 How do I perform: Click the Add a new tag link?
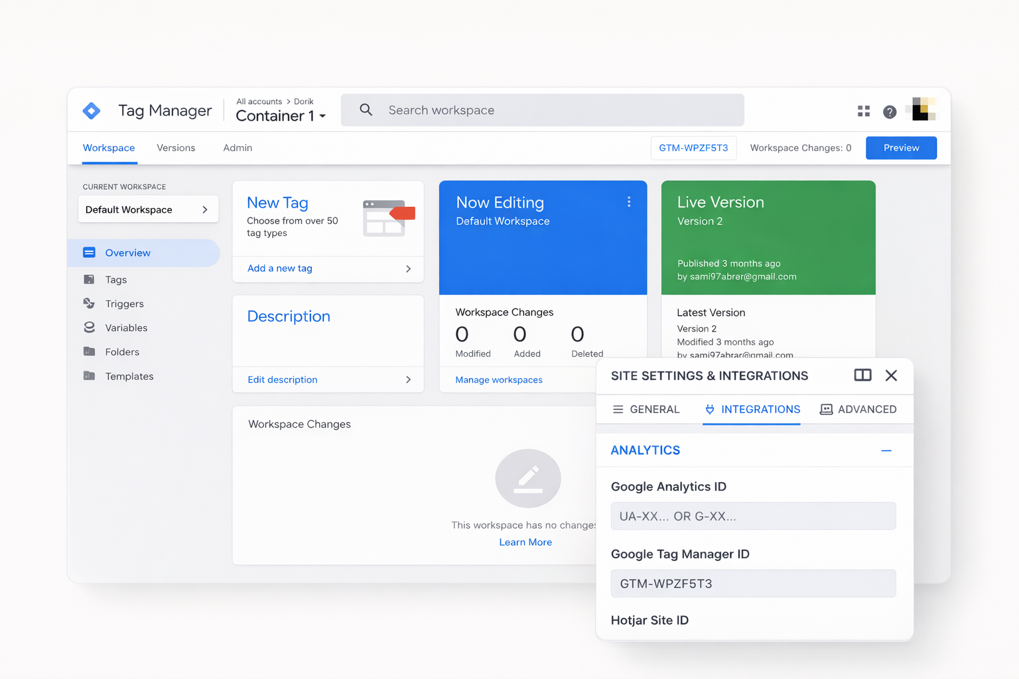[280, 269]
